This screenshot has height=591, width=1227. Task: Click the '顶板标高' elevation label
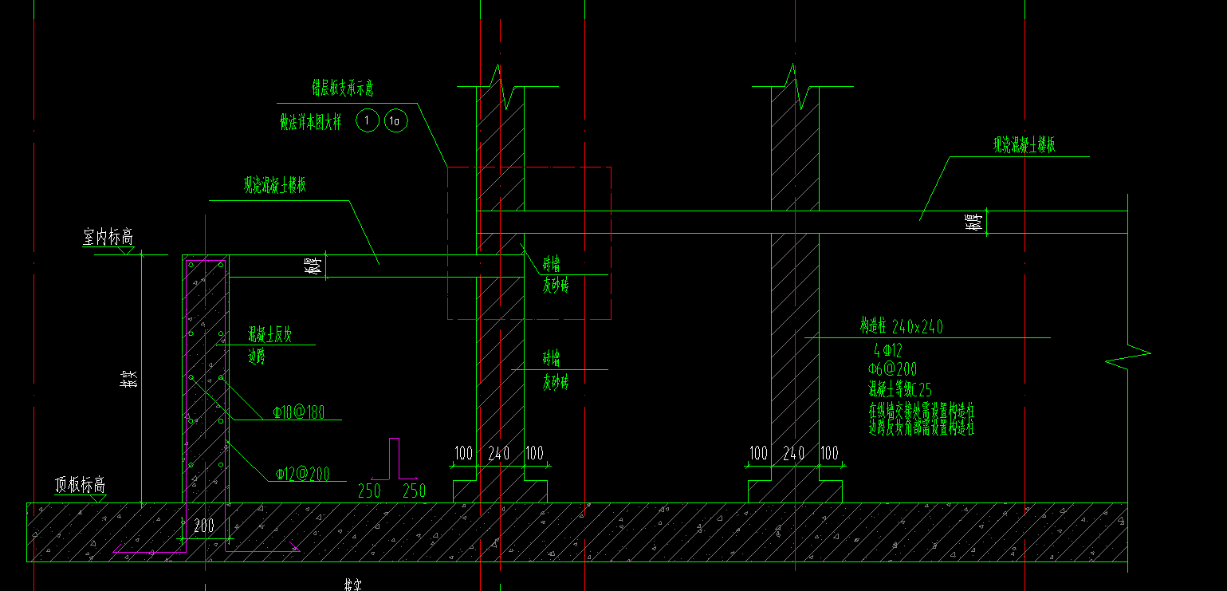pyautogui.click(x=80, y=485)
